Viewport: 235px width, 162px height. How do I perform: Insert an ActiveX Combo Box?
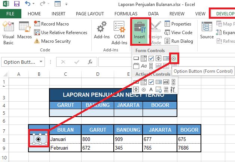pos(144,82)
